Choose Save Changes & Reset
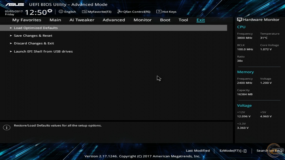Screen dimensions: 285x160 33,36
